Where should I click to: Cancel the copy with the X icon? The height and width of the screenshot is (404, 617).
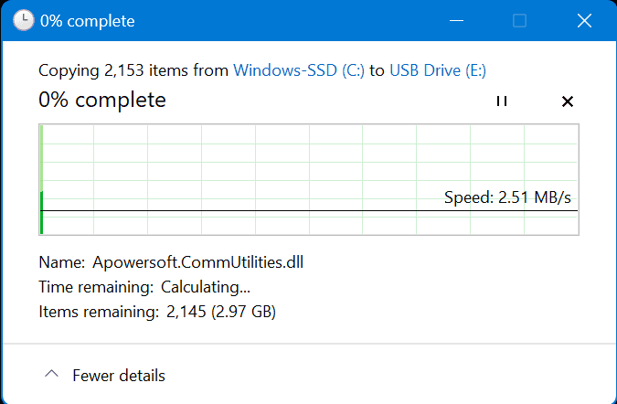point(567,101)
